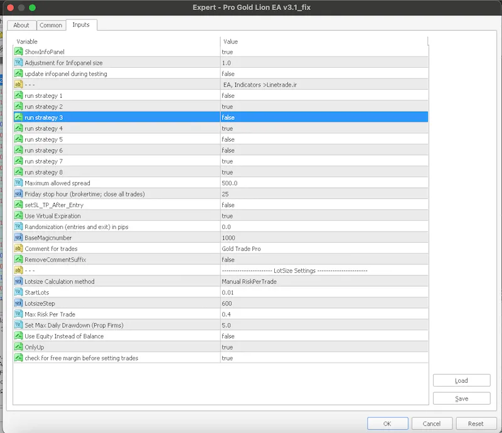Select 'RemoveCommentSuffix' variable label
The width and height of the screenshot is (502, 433).
click(x=55, y=259)
